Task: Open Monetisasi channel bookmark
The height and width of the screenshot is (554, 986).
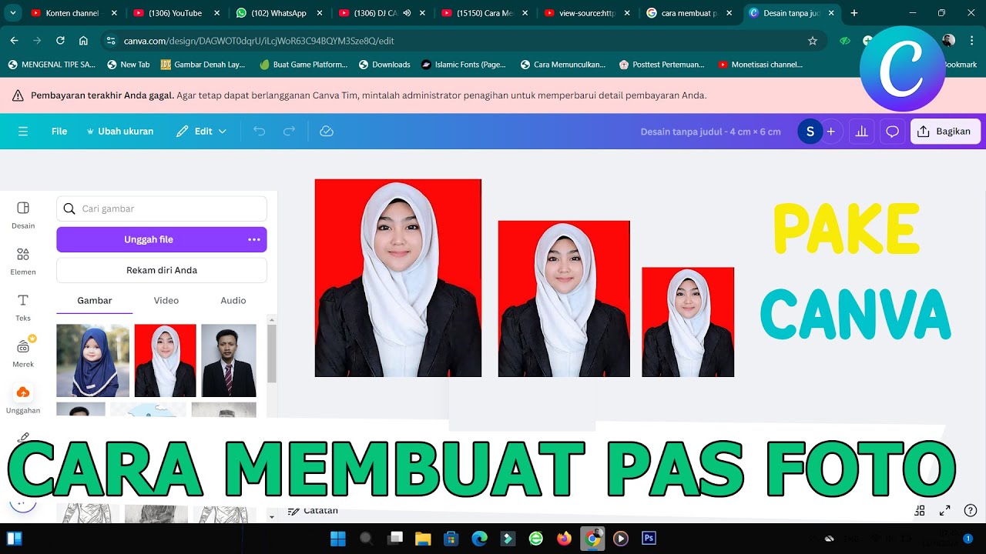Action: coord(761,65)
